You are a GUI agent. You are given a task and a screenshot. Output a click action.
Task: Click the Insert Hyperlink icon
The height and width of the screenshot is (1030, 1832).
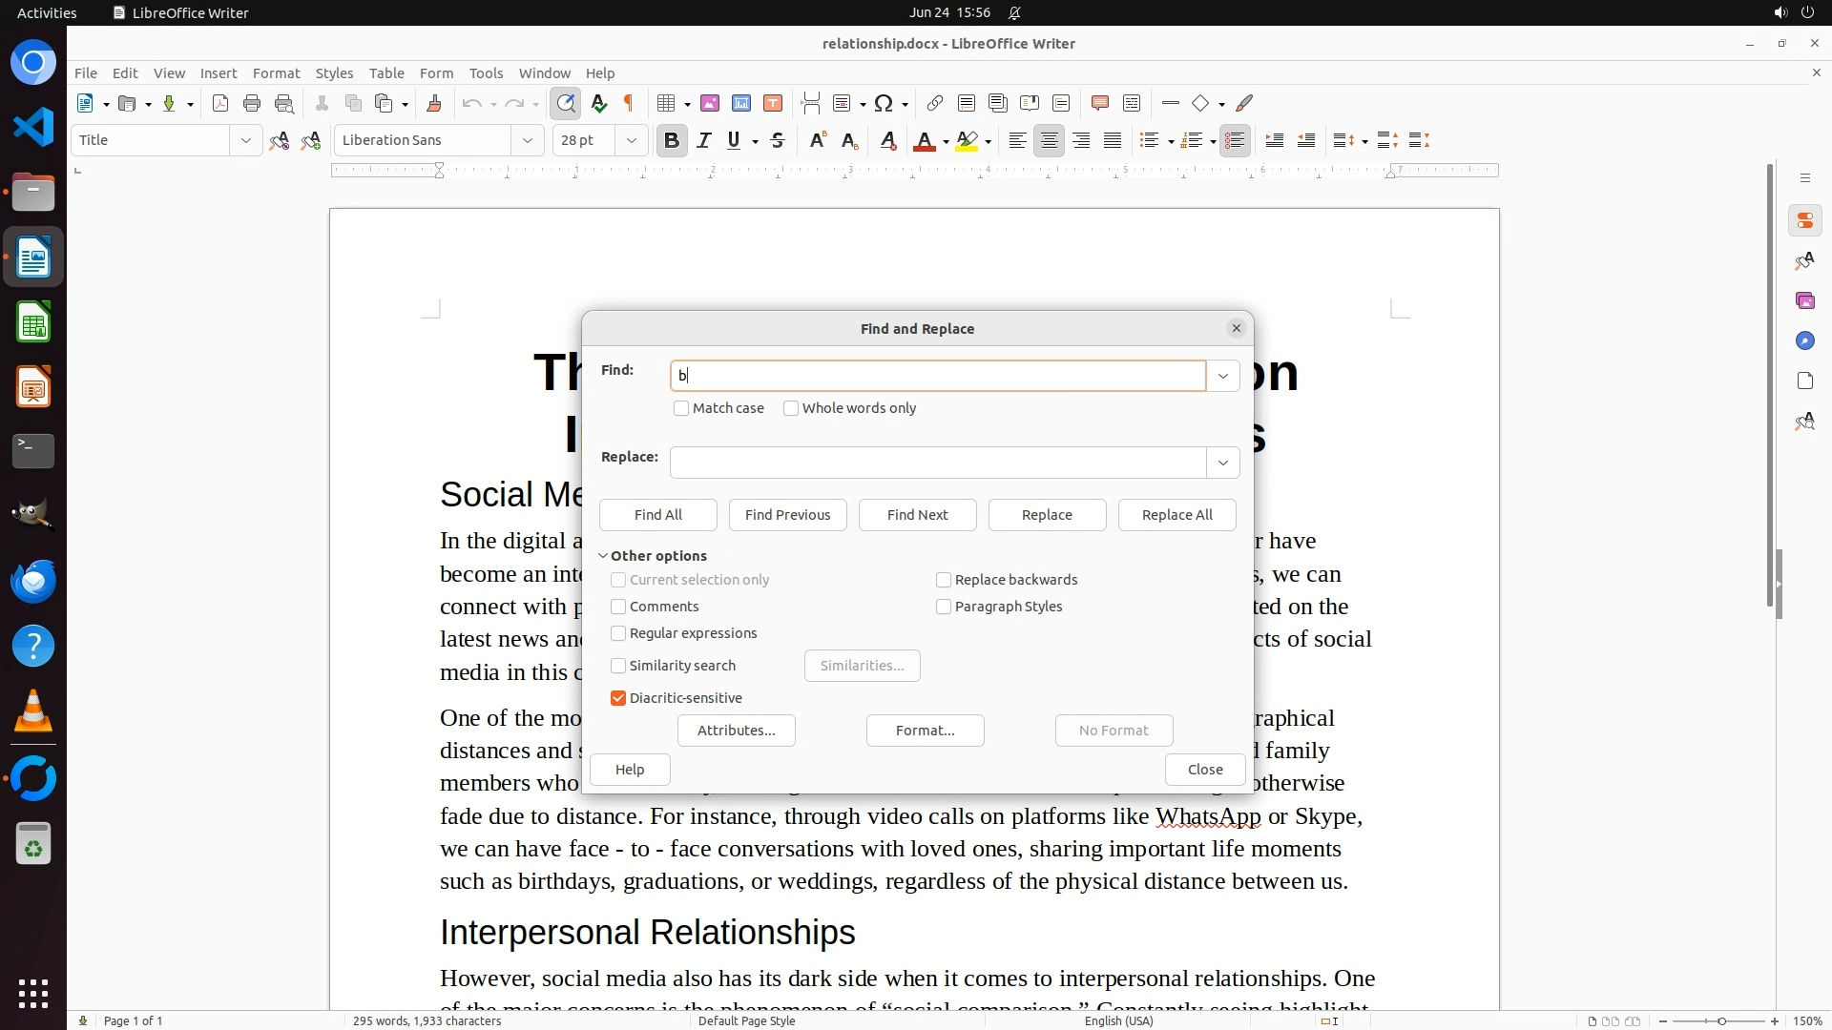point(935,103)
